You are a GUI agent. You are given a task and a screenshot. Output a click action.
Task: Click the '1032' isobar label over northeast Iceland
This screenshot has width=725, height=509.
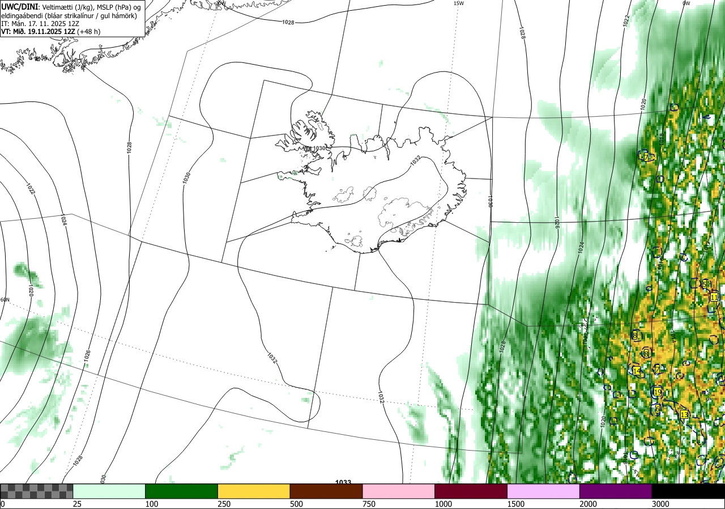[415, 161]
